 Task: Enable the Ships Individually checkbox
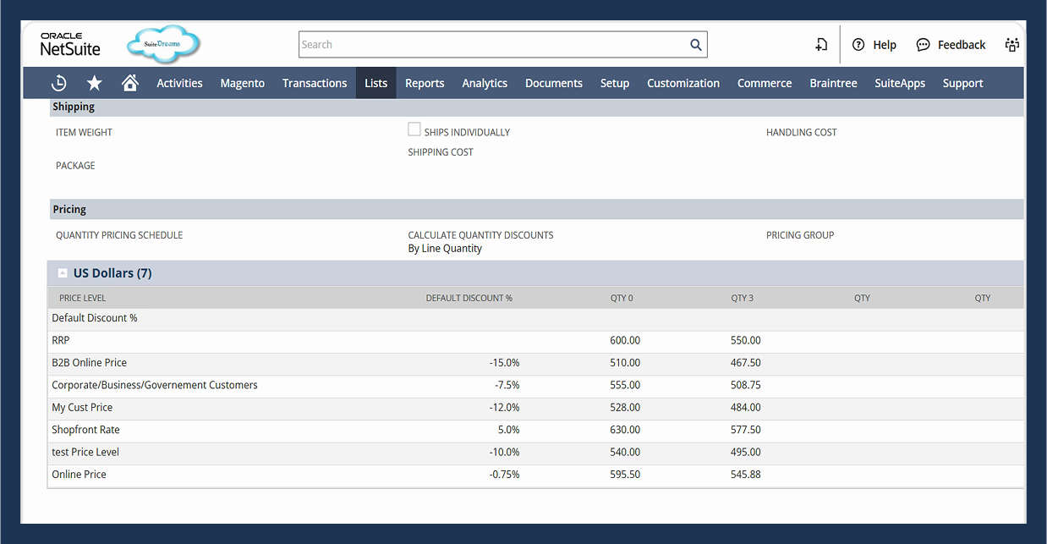point(414,129)
